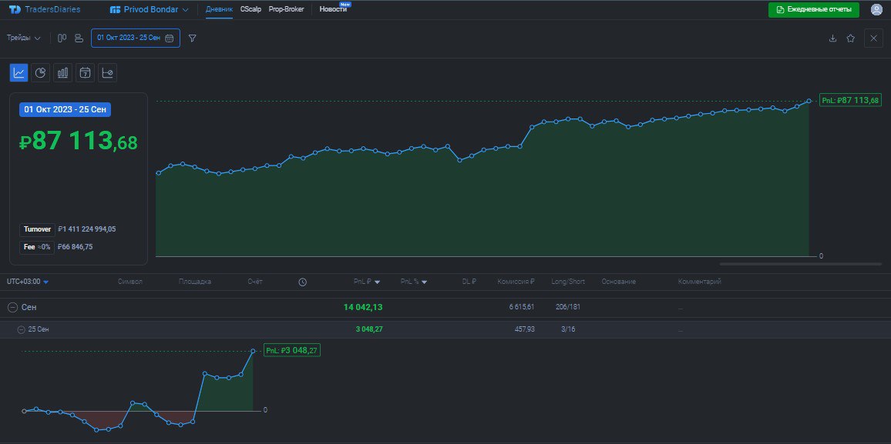This screenshot has height=444, width=891.
Task: Open the date range picker
Action: 135,38
